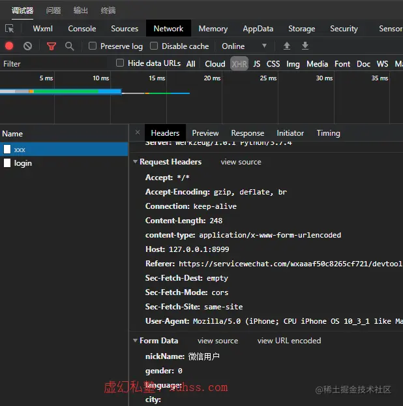The height and width of the screenshot is (406, 403).
Task: Click the file icon beside xxx request
Action: click(x=7, y=149)
